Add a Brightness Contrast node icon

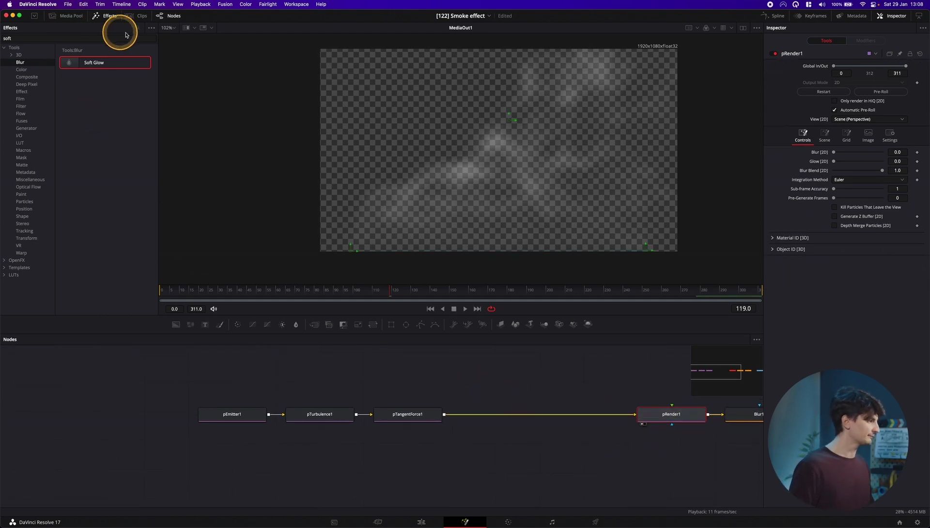282,325
